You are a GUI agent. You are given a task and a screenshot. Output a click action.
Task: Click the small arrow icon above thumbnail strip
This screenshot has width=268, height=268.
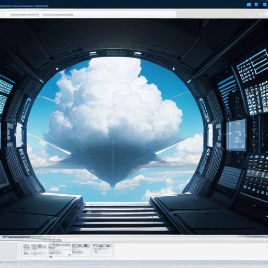[x=54, y=237]
